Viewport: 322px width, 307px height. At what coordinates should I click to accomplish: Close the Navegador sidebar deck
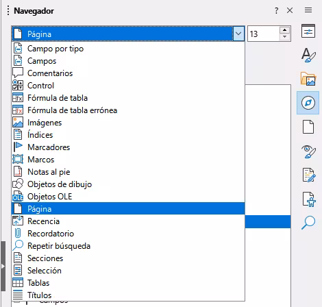tap(290, 10)
